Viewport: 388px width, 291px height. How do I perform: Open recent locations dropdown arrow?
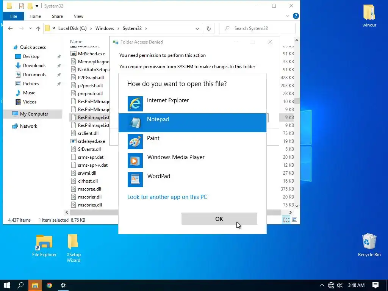(30, 28)
